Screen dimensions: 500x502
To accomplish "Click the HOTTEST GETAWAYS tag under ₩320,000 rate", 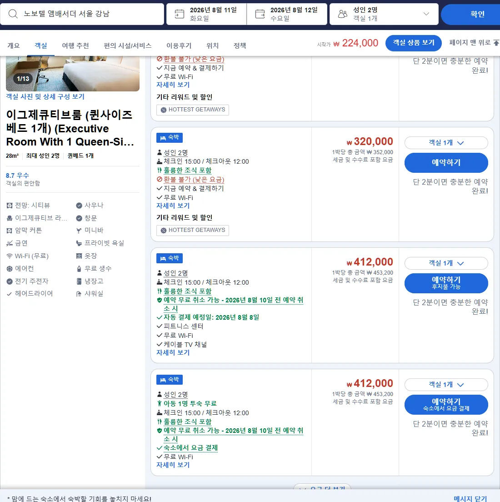I will [193, 230].
